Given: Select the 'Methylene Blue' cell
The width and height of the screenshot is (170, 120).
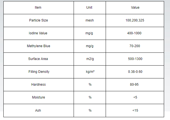Looking at the screenshot, I should (38, 46).
